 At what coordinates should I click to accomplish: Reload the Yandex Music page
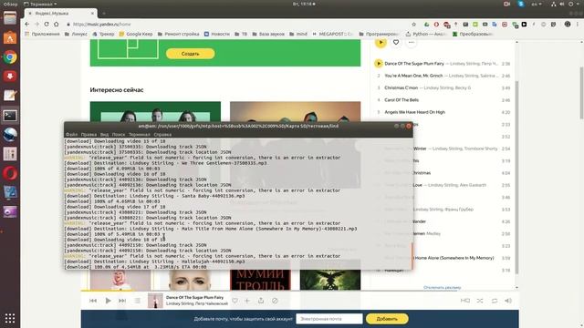point(47,25)
